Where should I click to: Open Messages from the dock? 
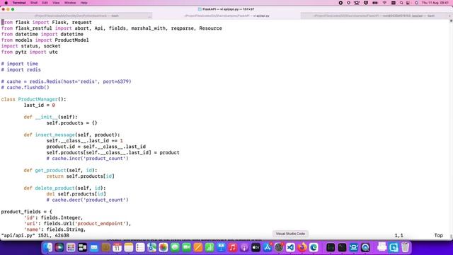175,247
